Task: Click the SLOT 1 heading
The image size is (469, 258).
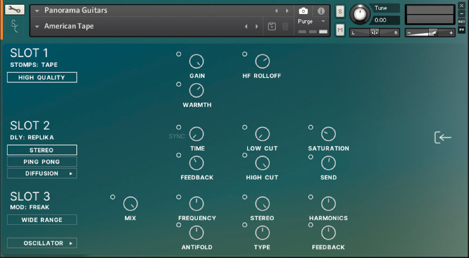Action: 29,53
